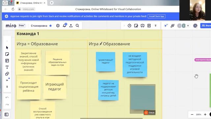
Task: Open the frames panel icon
Action: click(x=7, y=115)
